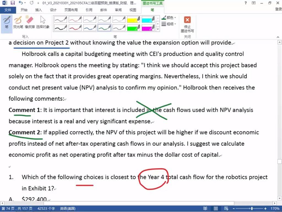The height and width of the screenshot is (212, 282).
Task: Switch to Read Mode view
Action: pos(205,209)
